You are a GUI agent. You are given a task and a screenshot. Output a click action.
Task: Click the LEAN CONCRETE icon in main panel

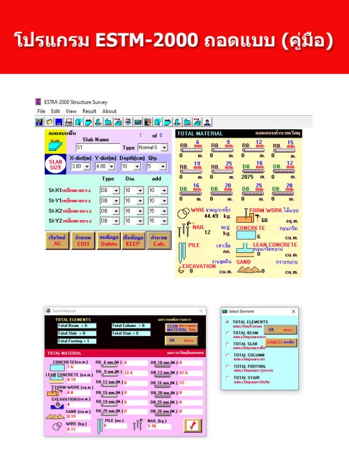[244, 250]
